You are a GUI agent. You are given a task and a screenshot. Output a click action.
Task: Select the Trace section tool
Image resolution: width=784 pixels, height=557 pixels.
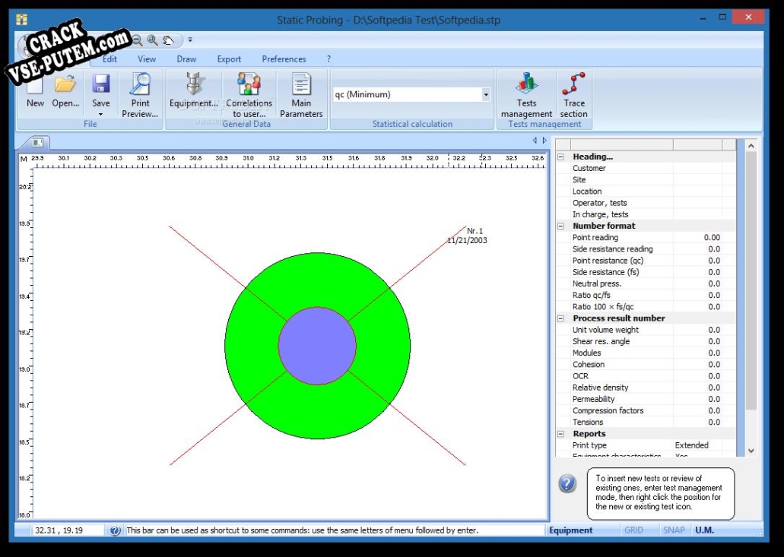pos(573,95)
